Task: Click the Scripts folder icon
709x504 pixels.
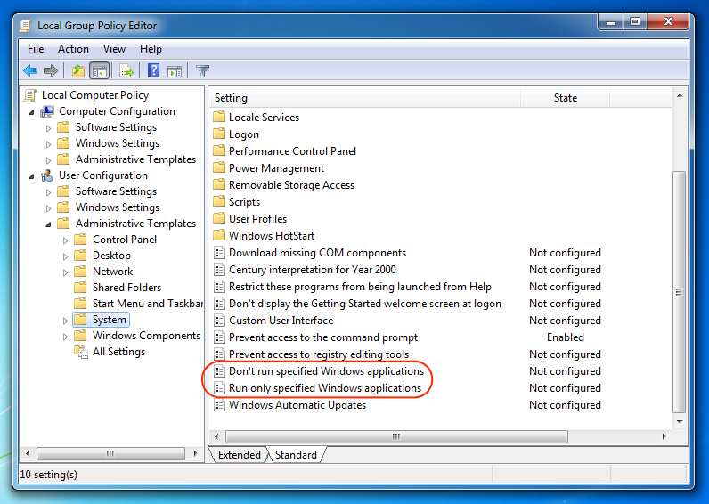Action: 219,201
